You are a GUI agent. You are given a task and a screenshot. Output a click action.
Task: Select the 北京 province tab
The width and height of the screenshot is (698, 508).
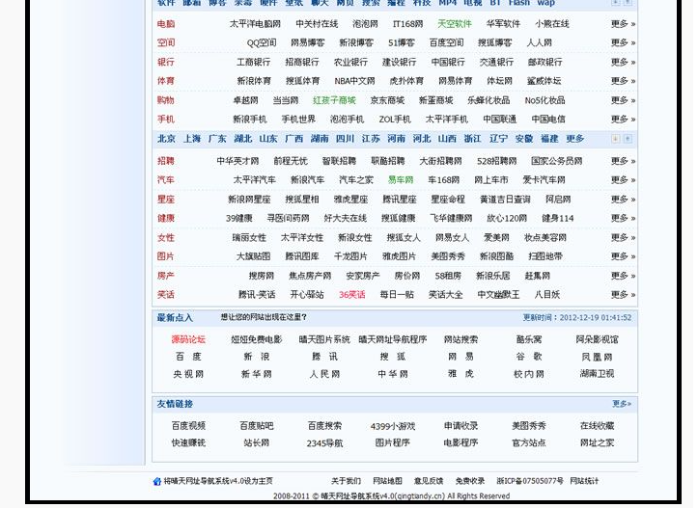166,139
